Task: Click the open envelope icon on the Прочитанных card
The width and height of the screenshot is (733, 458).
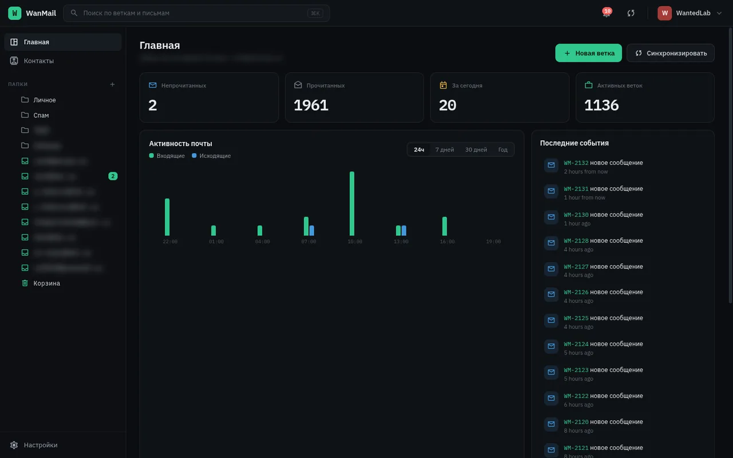Action: (298, 85)
